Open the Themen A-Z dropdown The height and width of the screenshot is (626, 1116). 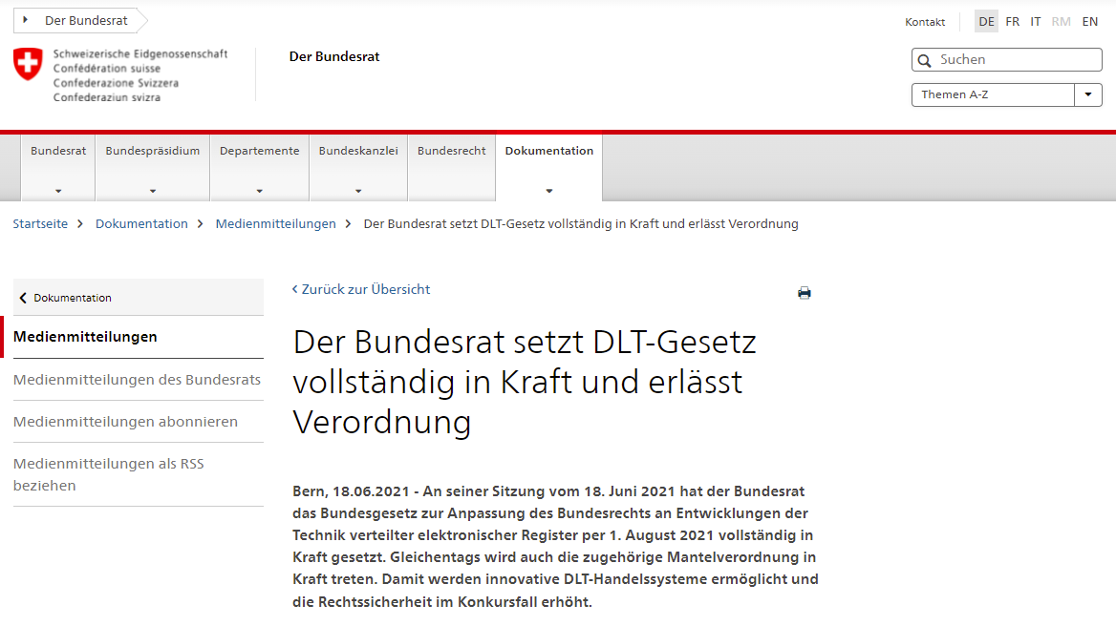[1087, 94]
